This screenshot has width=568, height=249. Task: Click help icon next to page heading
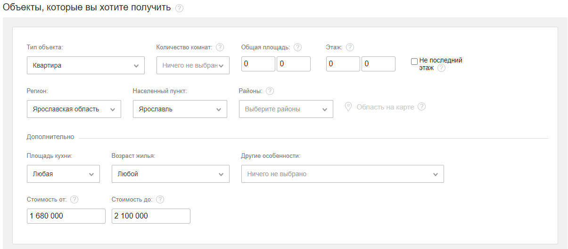(179, 8)
